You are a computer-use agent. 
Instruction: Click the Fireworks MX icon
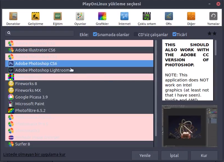pos(11,90)
